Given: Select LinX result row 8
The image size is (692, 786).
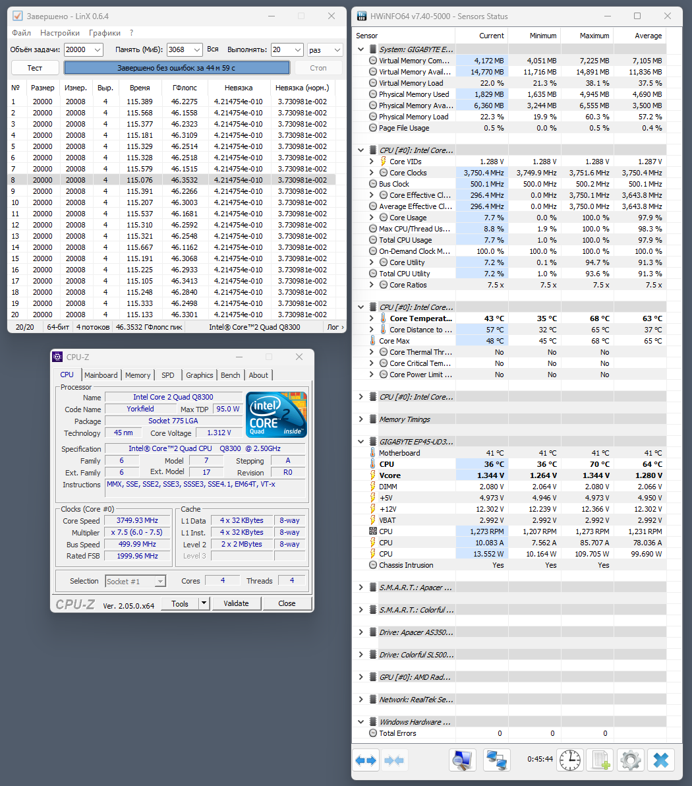Looking at the screenshot, I should (x=173, y=180).
